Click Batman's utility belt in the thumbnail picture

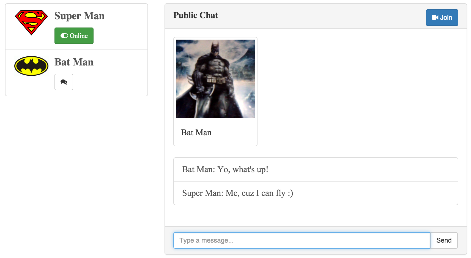(x=216, y=80)
